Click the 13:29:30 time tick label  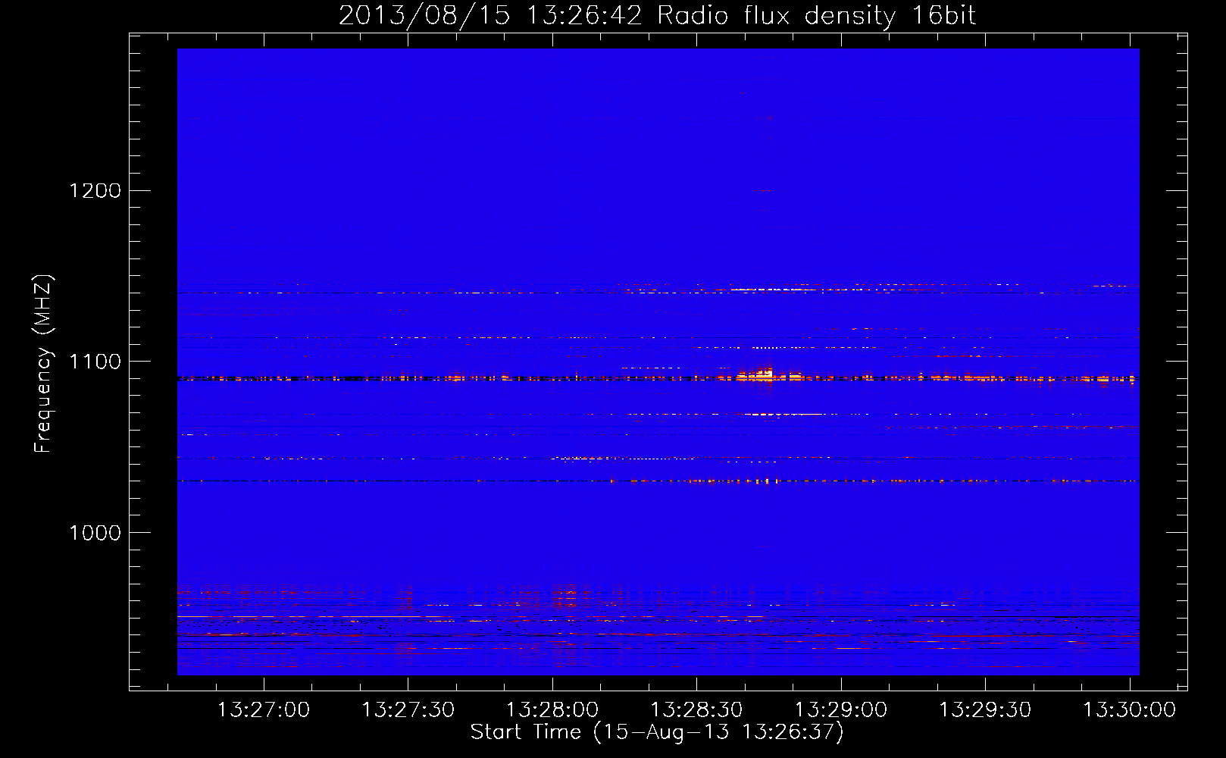986,710
